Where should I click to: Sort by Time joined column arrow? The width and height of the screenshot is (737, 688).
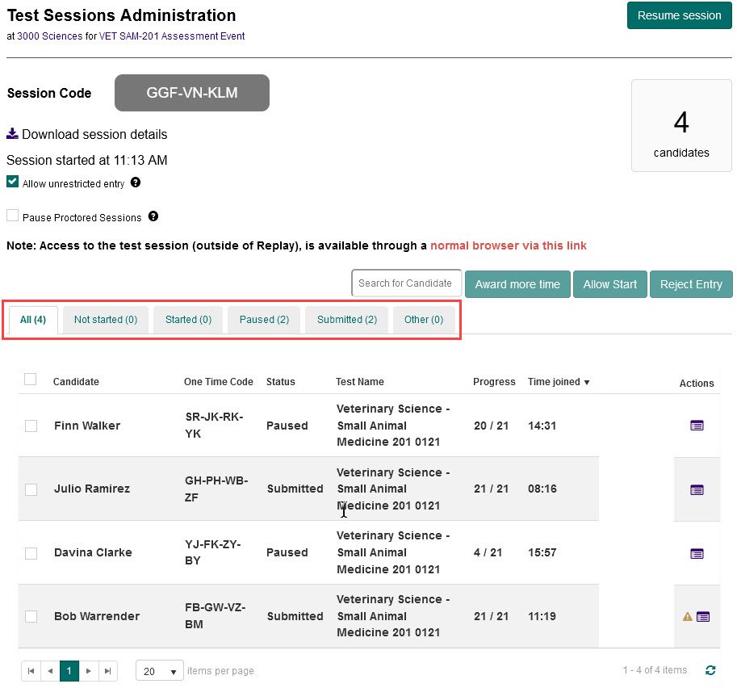point(587,382)
